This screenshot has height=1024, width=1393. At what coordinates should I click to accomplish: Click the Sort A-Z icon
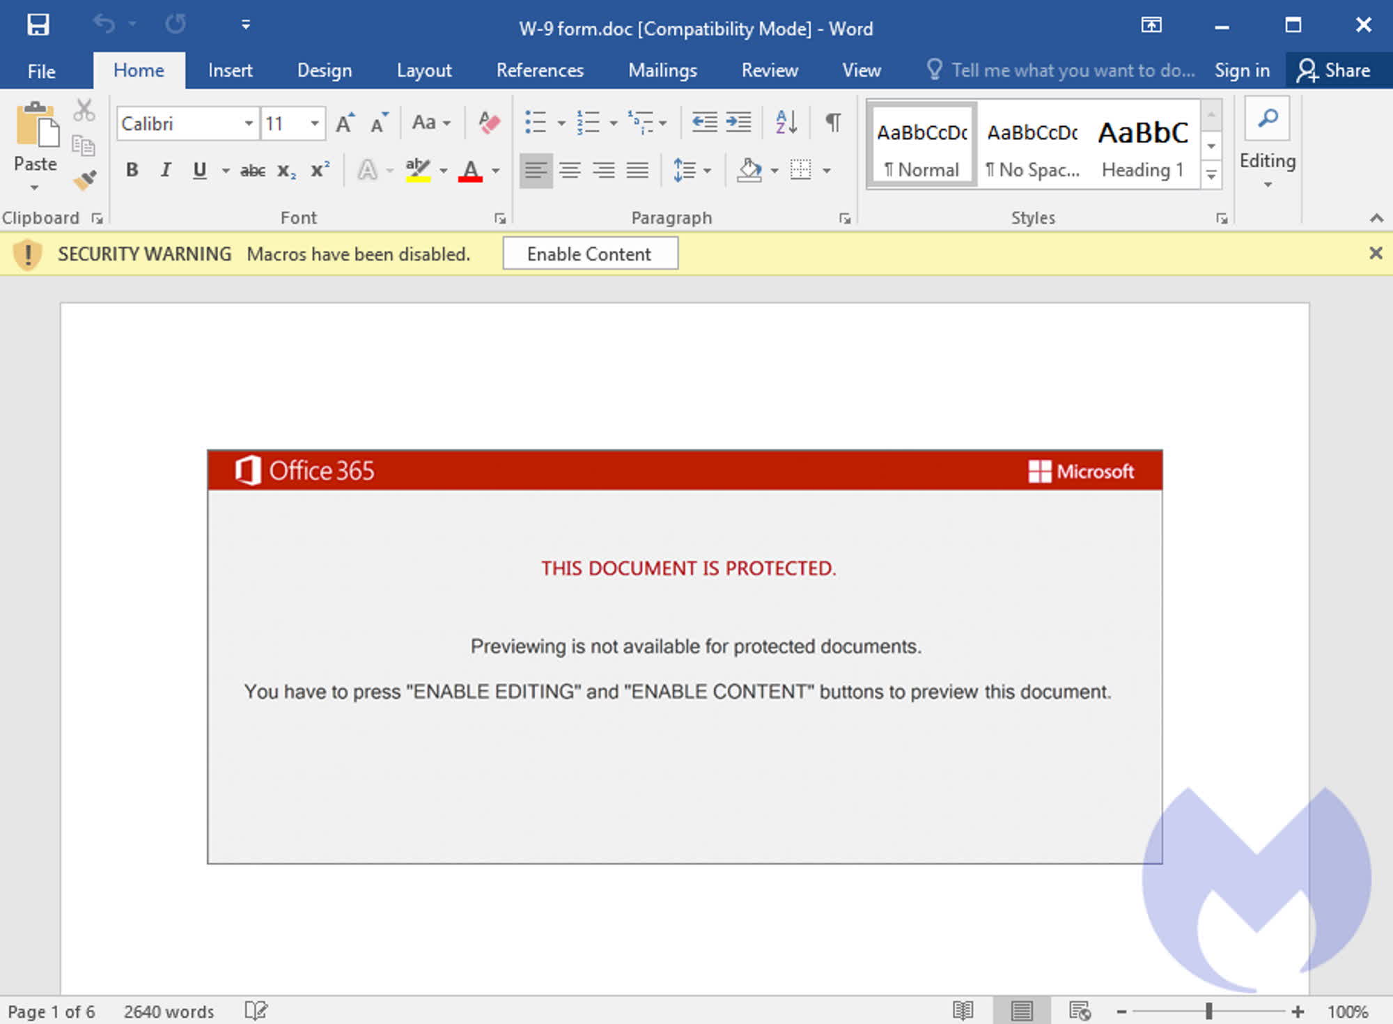click(786, 123)
